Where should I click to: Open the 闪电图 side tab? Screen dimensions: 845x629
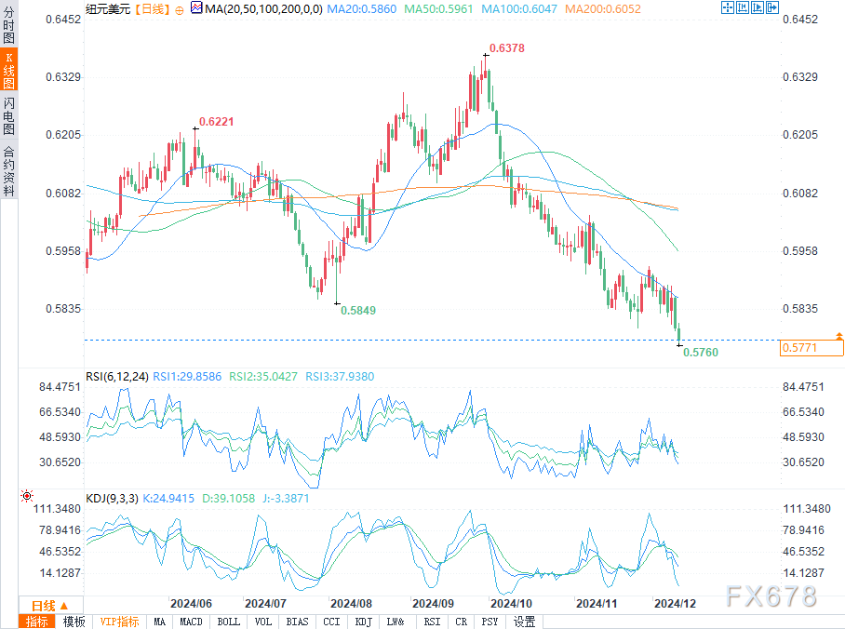pos(8,116)
